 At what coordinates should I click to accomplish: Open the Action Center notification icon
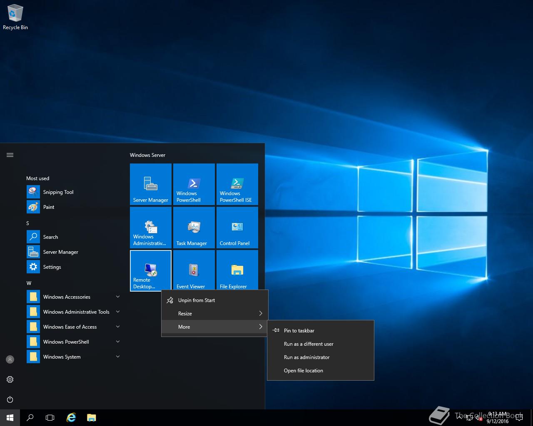[x=519, y=418]
